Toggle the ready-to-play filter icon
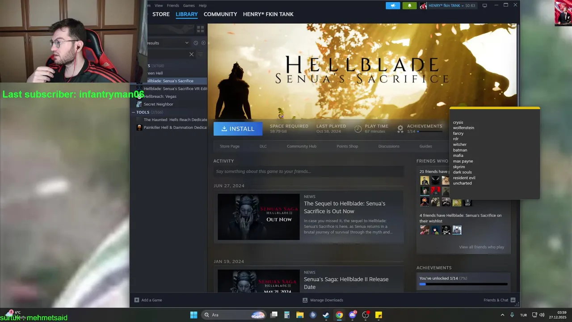Screen dimensions: 572x322 tap(203, 43)
